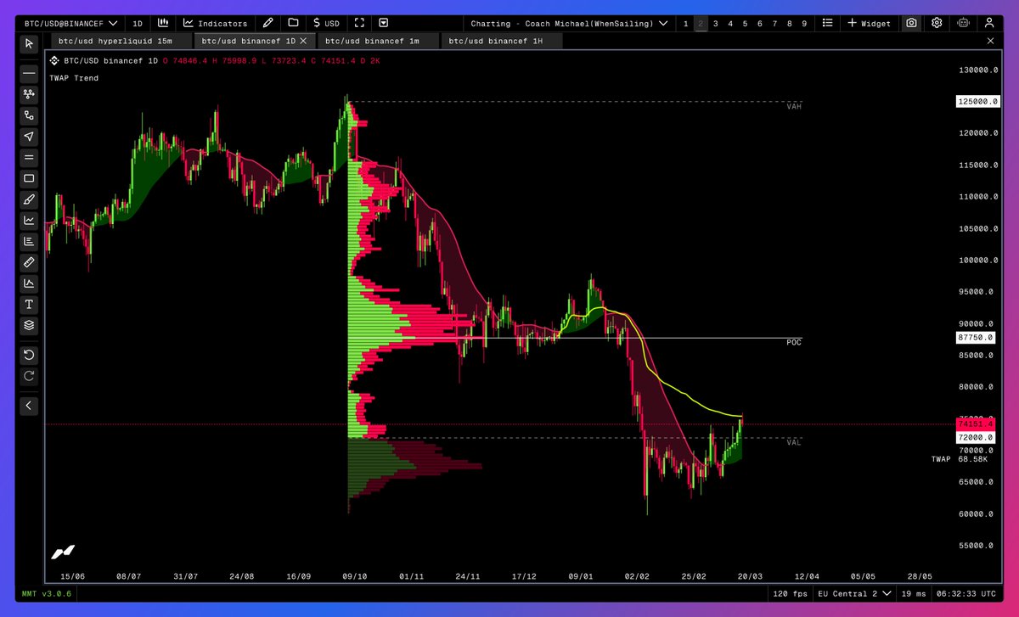Select the TWAP Trend indicator label

point(74,78)
